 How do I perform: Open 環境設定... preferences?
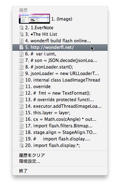tap(29, 161)
